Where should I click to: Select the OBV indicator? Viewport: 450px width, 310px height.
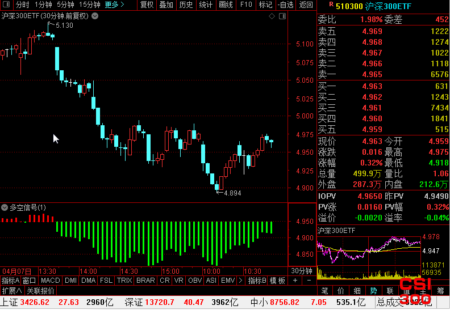click(x=195, y=281)
